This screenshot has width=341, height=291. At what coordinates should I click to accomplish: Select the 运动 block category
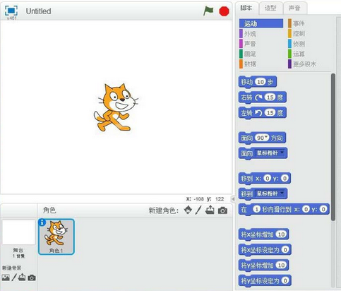261,23
